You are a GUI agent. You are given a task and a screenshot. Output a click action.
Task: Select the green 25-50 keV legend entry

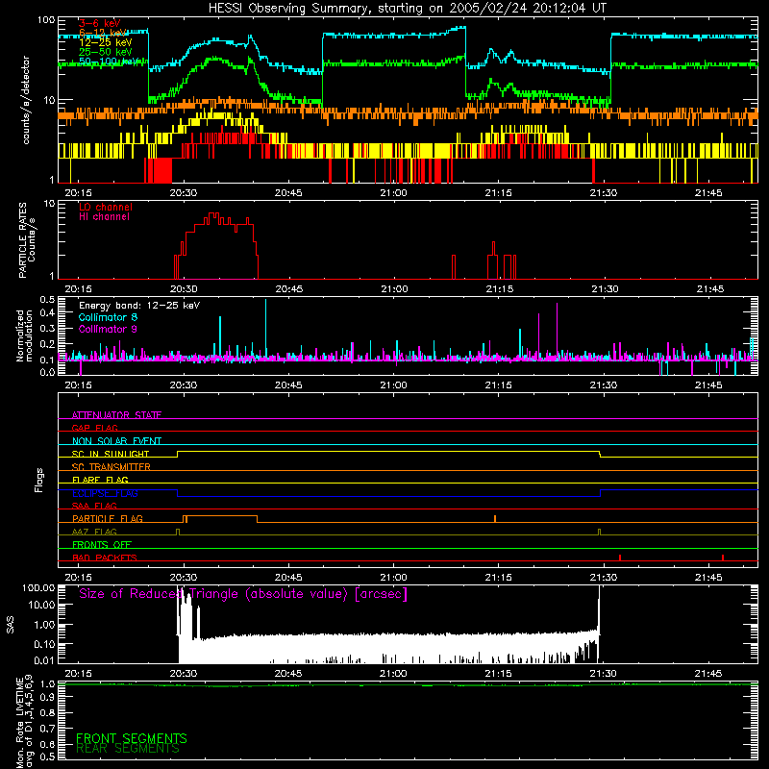coord(105,52)
